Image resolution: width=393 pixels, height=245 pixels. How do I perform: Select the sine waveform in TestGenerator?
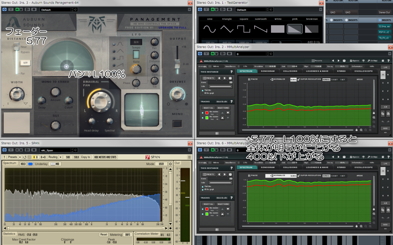210,29
